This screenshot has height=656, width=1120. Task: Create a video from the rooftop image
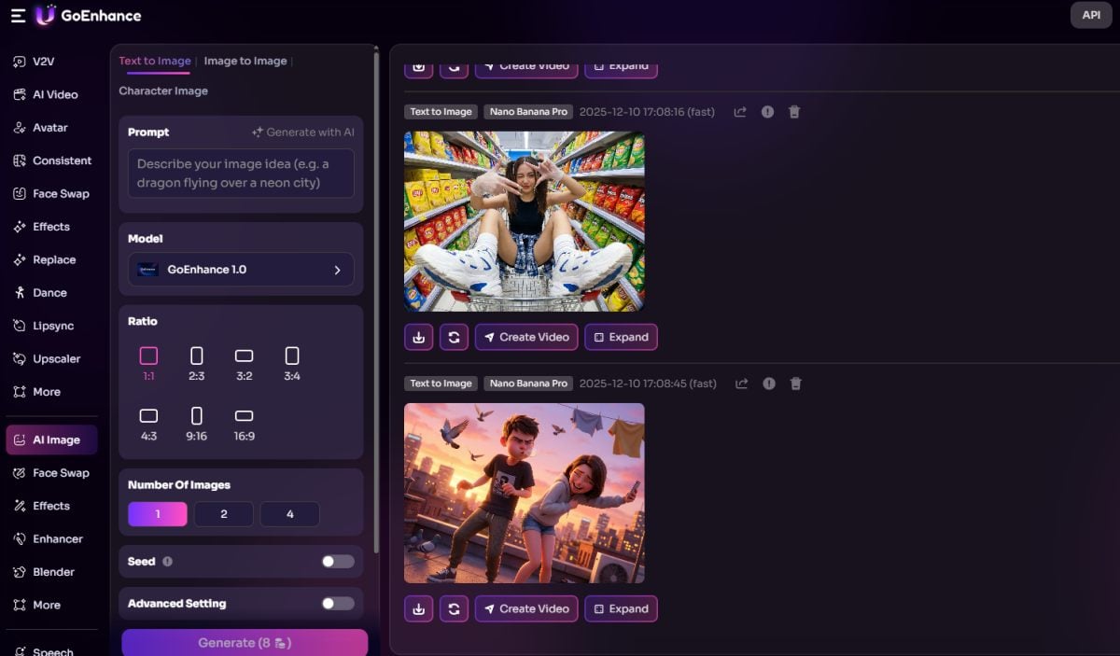point(525,608)
